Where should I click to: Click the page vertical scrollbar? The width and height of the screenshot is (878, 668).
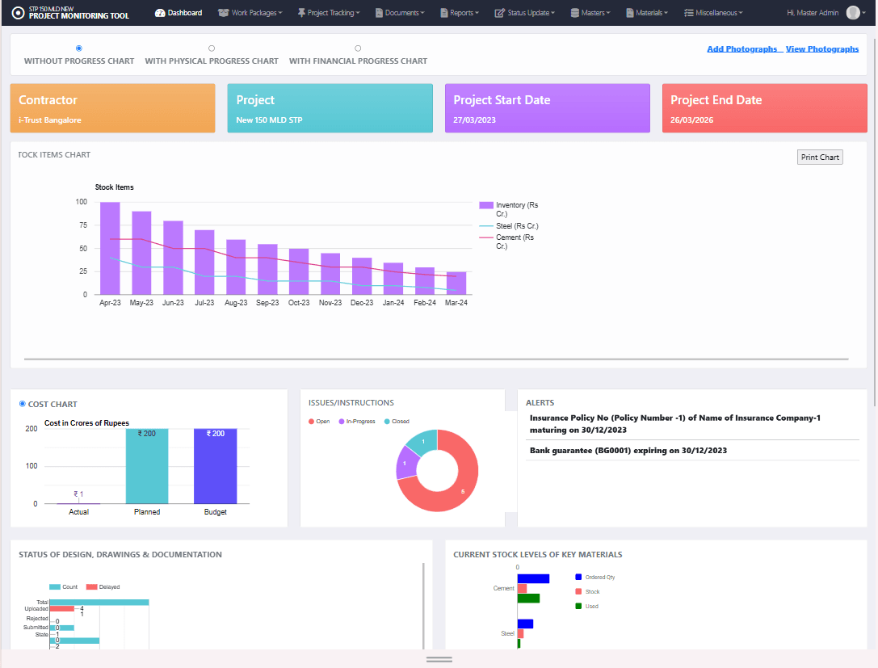875,221
